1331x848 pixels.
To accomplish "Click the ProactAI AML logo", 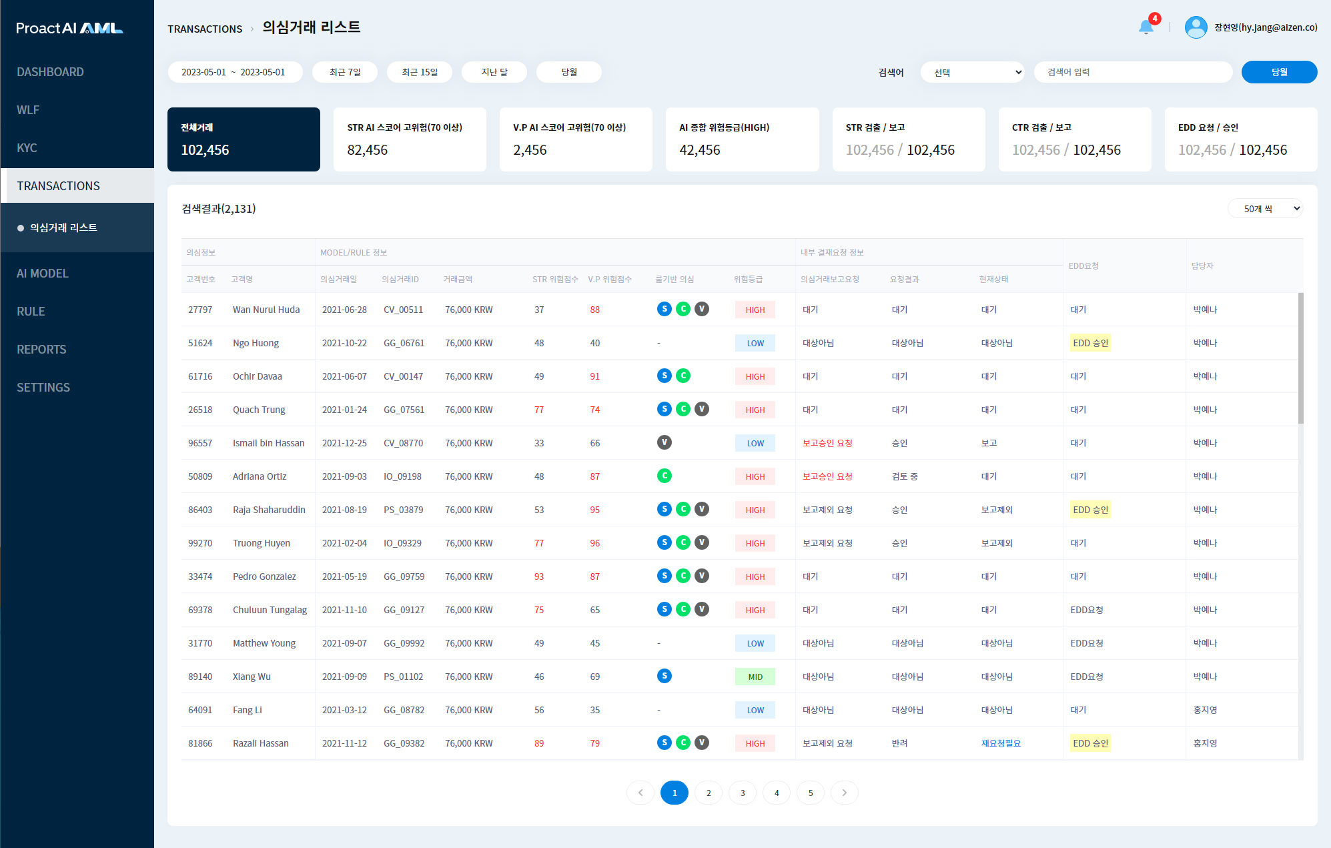I will click(69, 28).
